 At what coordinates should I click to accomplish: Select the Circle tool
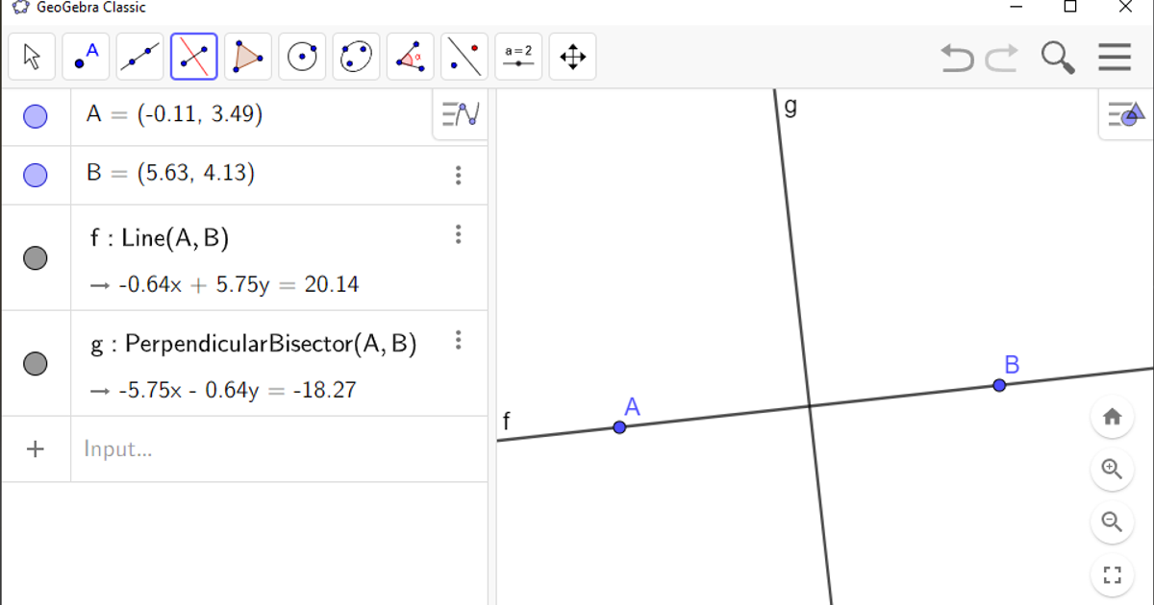301,56
